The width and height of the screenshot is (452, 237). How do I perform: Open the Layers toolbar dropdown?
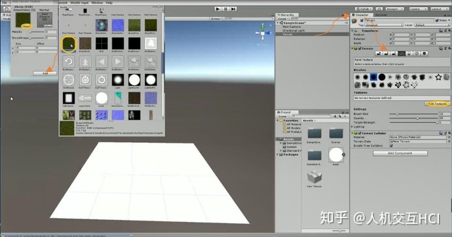[418, 9]
